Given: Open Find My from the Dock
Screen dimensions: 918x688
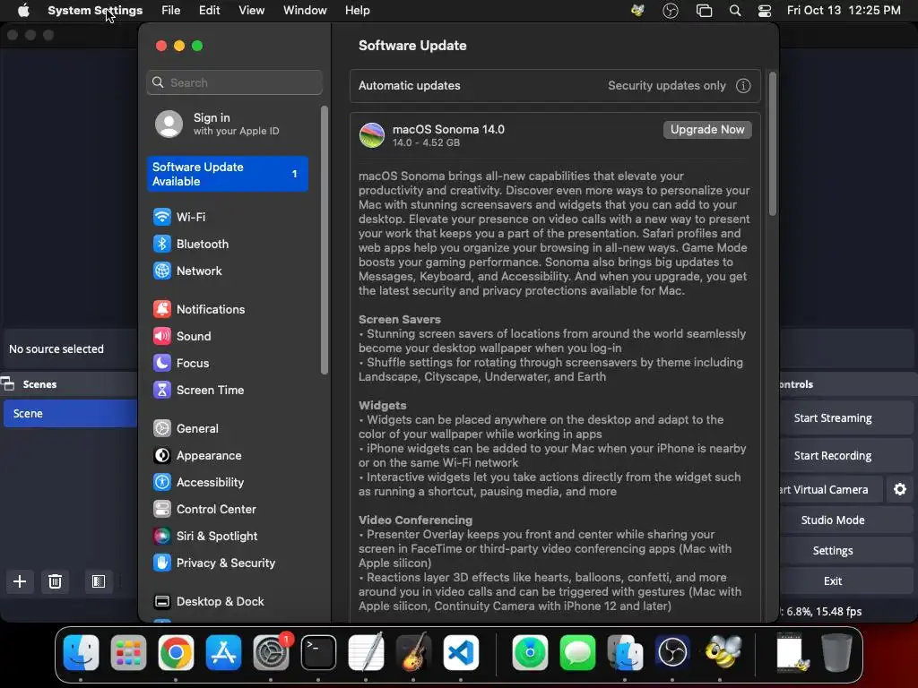Looking at the screenshot, I should tap(530, 653).
